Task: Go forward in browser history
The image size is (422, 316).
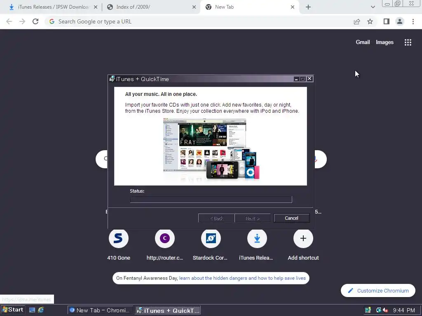Action: [x=22, y=21]
